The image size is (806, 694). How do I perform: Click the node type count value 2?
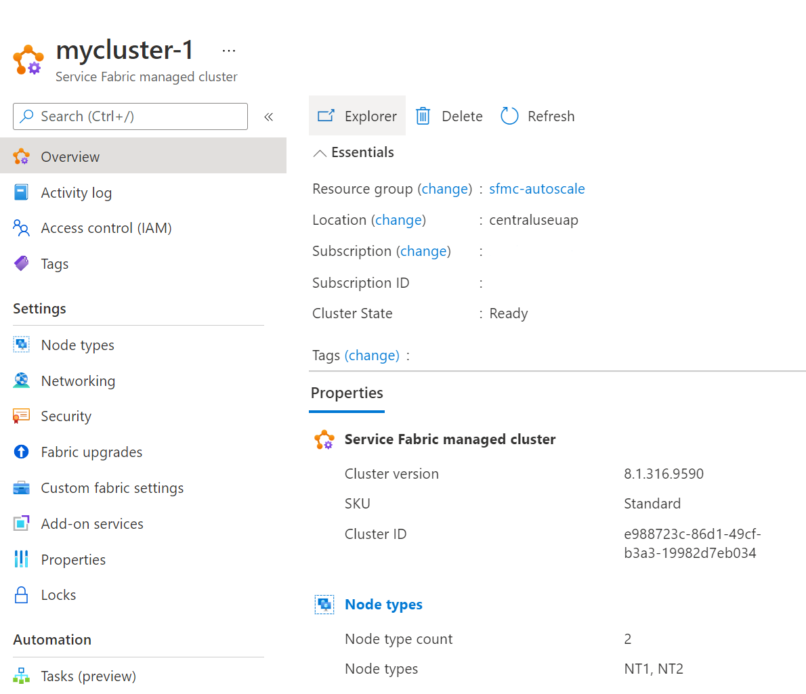[x=628, y=639]
